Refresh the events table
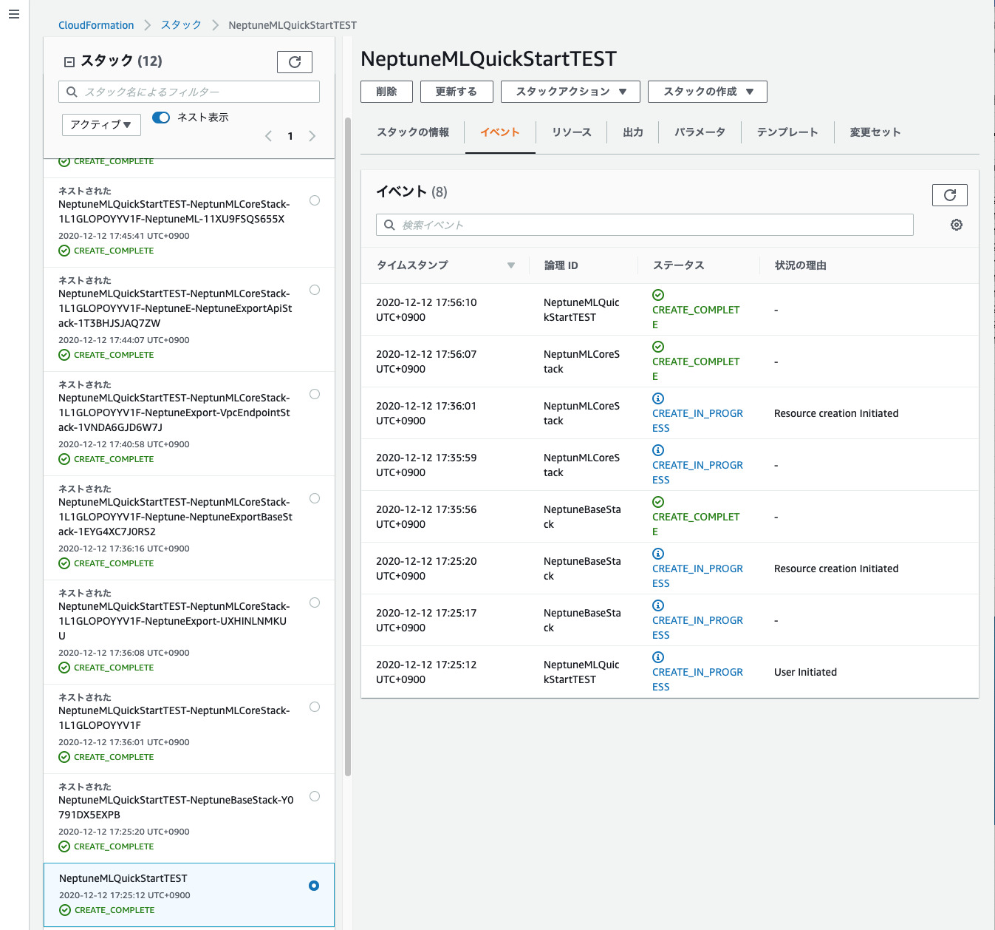The height and width of the screenshot is (930, 995). pyautogui.click(x=949, y=195)
